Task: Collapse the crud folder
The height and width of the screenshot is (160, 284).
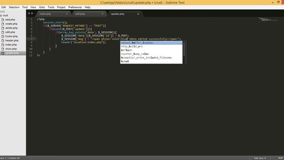Action: point(4,16)
